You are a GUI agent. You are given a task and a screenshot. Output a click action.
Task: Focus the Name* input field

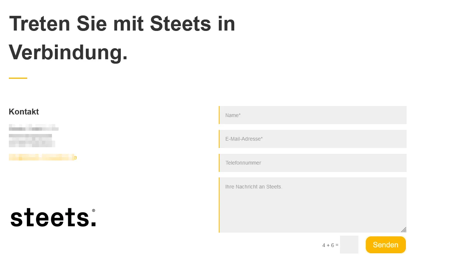(x=313, y=115)
